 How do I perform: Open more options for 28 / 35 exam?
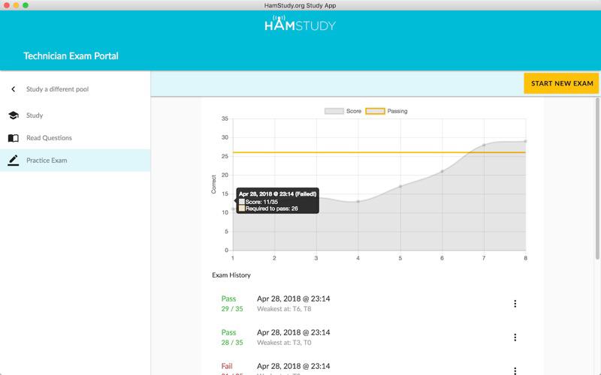(x=515, y=337)
